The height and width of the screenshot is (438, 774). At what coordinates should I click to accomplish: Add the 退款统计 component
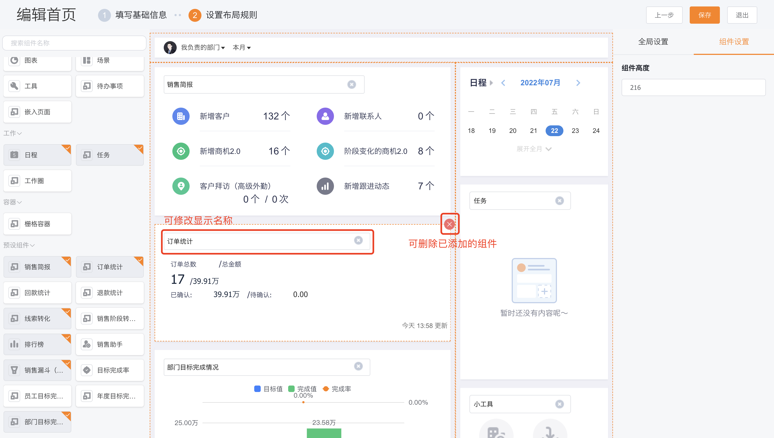(110, 293)
